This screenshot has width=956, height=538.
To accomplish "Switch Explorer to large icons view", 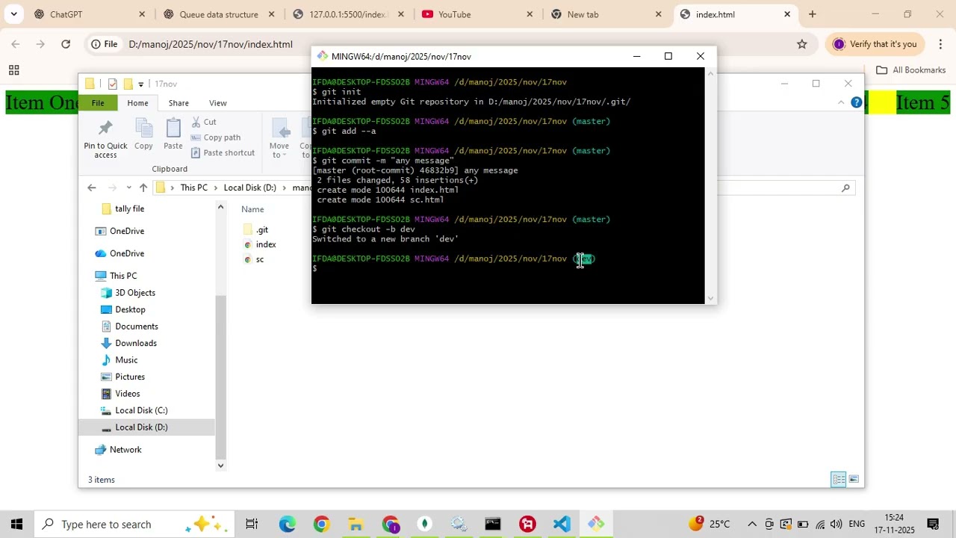I will point(854,480).
